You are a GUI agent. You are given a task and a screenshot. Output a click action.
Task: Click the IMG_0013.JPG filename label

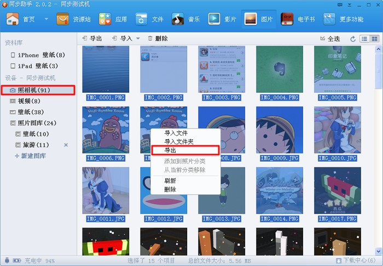(222, 219)
